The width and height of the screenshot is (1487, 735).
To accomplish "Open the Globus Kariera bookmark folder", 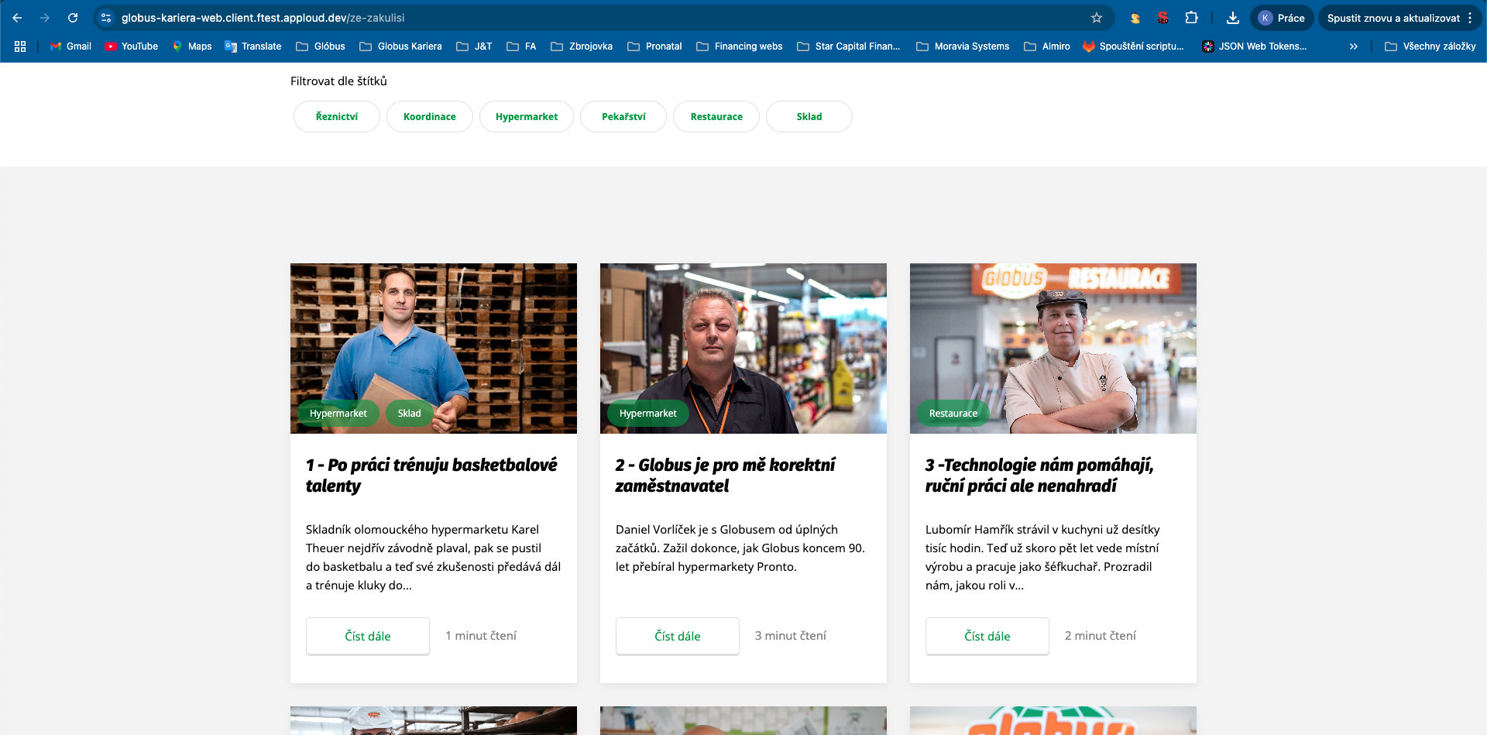I will [x=400, y=46].
